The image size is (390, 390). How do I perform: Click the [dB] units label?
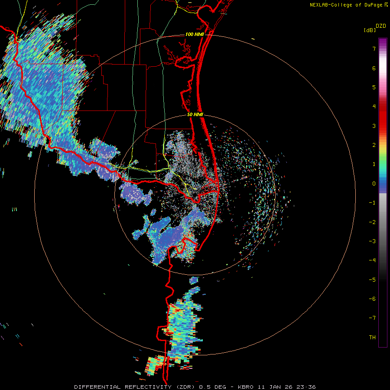click(x=370, y=30)
